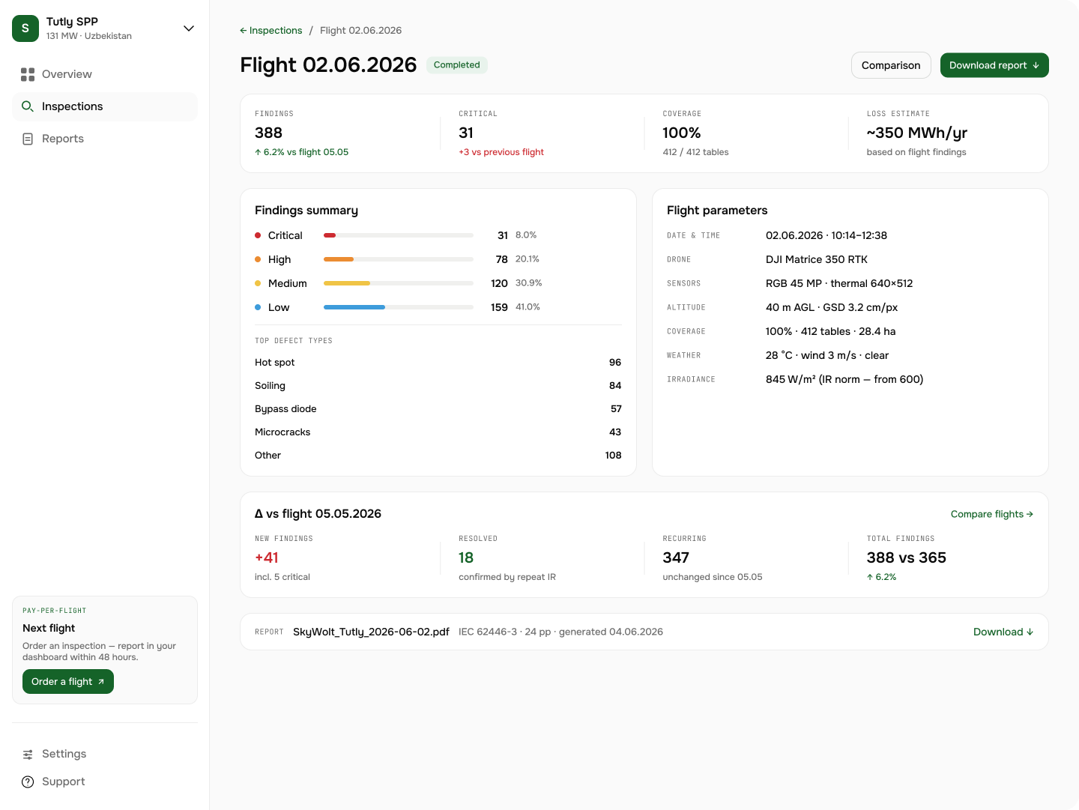Open the Comparison view
Image resolution: width=1079 pixels, height=810 pixels.
891,65
